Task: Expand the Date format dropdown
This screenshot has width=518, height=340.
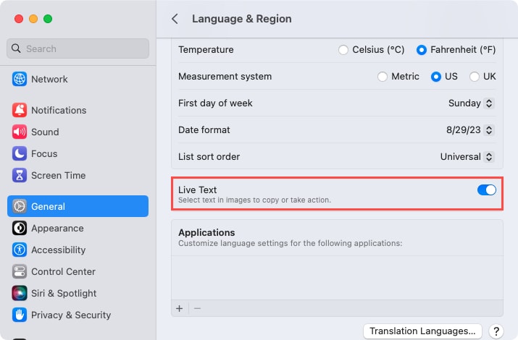Action: point(470,130)
